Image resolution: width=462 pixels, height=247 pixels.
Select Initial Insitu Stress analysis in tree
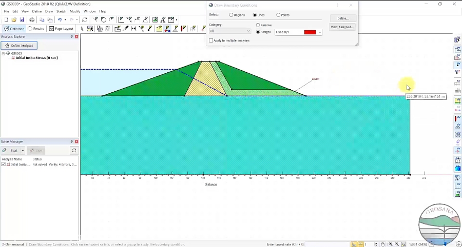pyautogui.click(x=36, y=58)
